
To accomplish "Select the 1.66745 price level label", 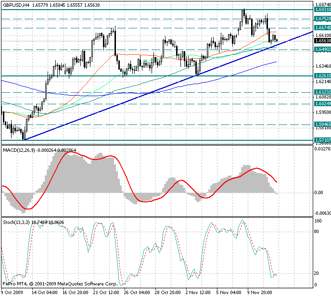I will 322,28.
